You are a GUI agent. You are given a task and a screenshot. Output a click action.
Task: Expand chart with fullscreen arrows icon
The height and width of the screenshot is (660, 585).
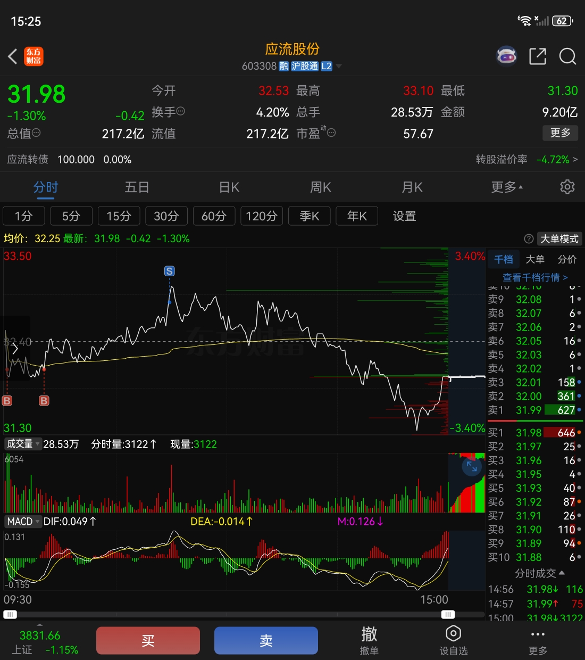pos(472,467)
